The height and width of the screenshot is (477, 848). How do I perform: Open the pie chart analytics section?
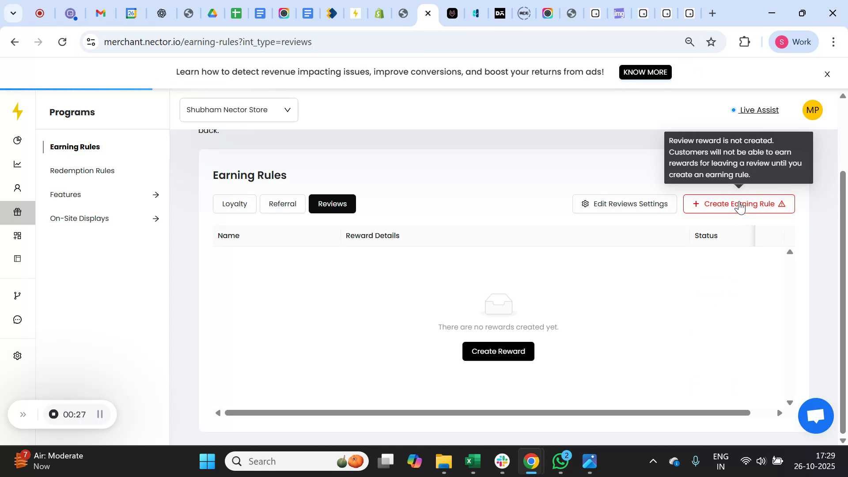17,140
